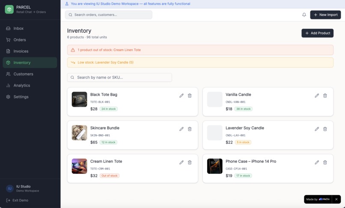The width and height of the screenshot is (345, 208).
Task: Delete Cream Linen Tote with trash icon
Action: pos(190,162)
